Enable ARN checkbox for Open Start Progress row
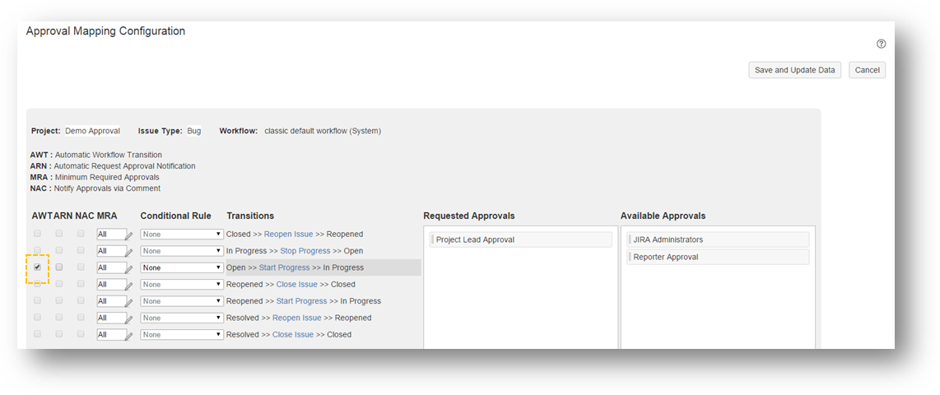940x395 pixels. (x=59, y=267)
